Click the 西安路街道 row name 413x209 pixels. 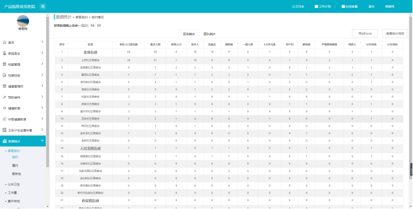pyautogui.click(x=90, y=201)
